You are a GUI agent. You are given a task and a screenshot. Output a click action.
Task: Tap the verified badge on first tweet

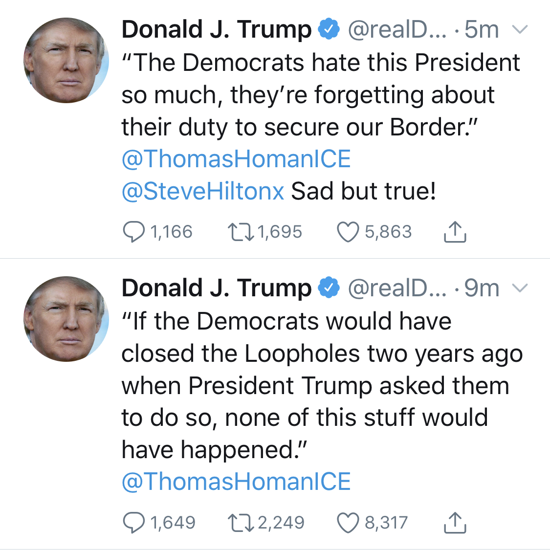(329, 29)
